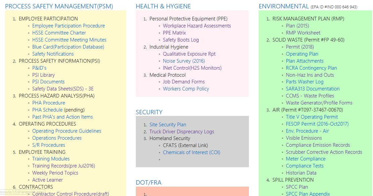
Task: Open Safety Data Sheets(SDS) - 3E
Action: (63, 89)
